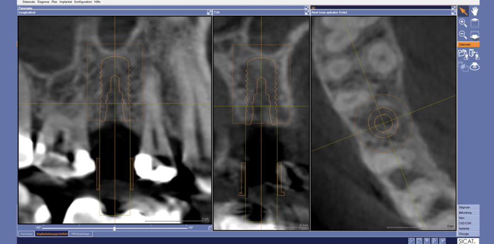Screen dimensions: 494x244
Task: Open the Nerv sidebar section
Action: click(468, 218)
